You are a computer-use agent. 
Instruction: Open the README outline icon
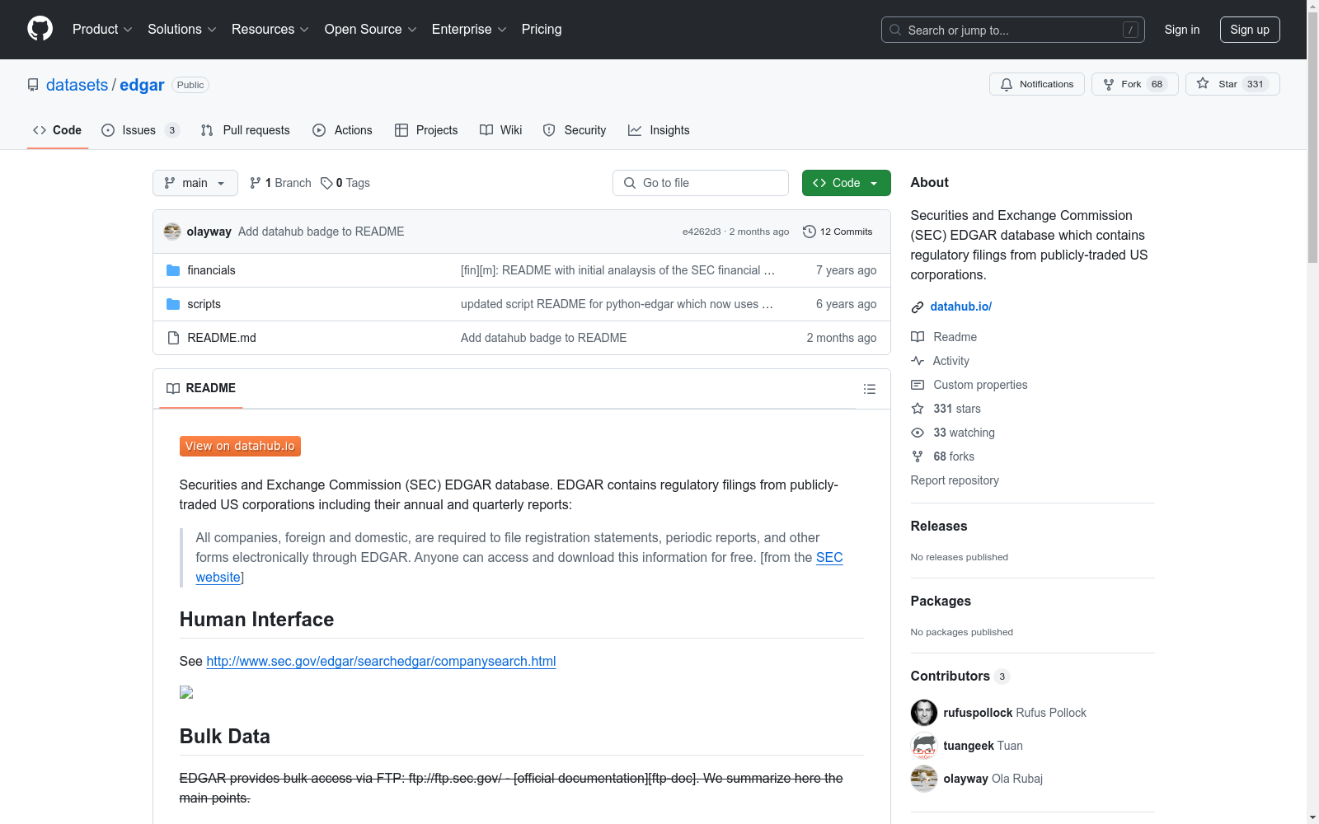pyautogui.click(x=870, y=389)
